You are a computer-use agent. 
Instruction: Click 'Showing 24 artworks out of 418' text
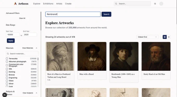click(x=60, y=37)
